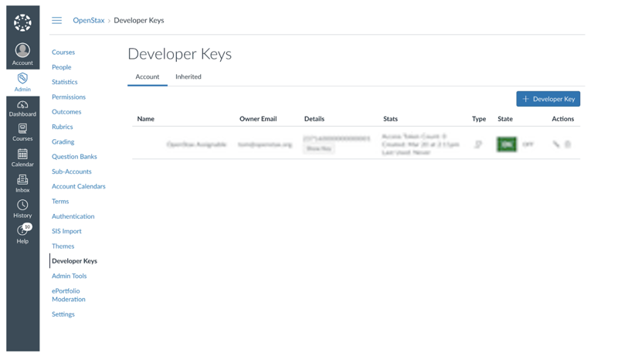Image resolution: width=635 pixels, height=360 pixels.
Task: Open Permissions in the admin sidebar
Action: [69, 97]
